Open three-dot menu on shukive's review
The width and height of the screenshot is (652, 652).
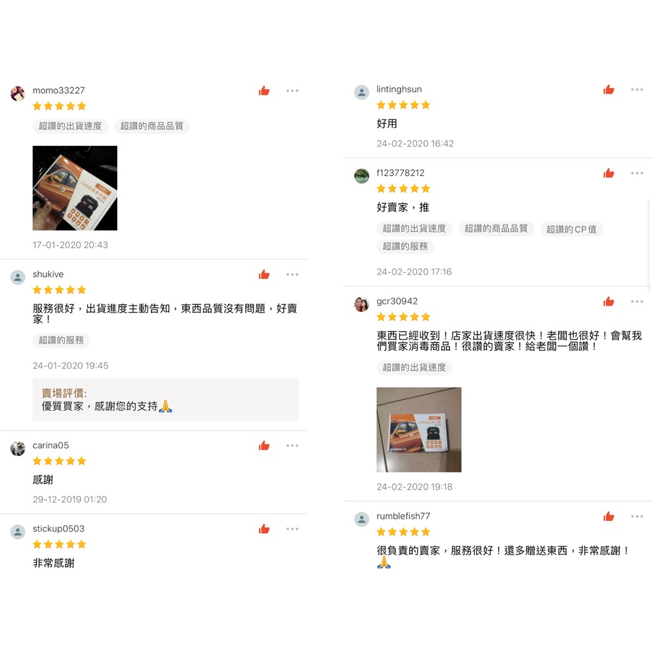(x=292, y=274)
